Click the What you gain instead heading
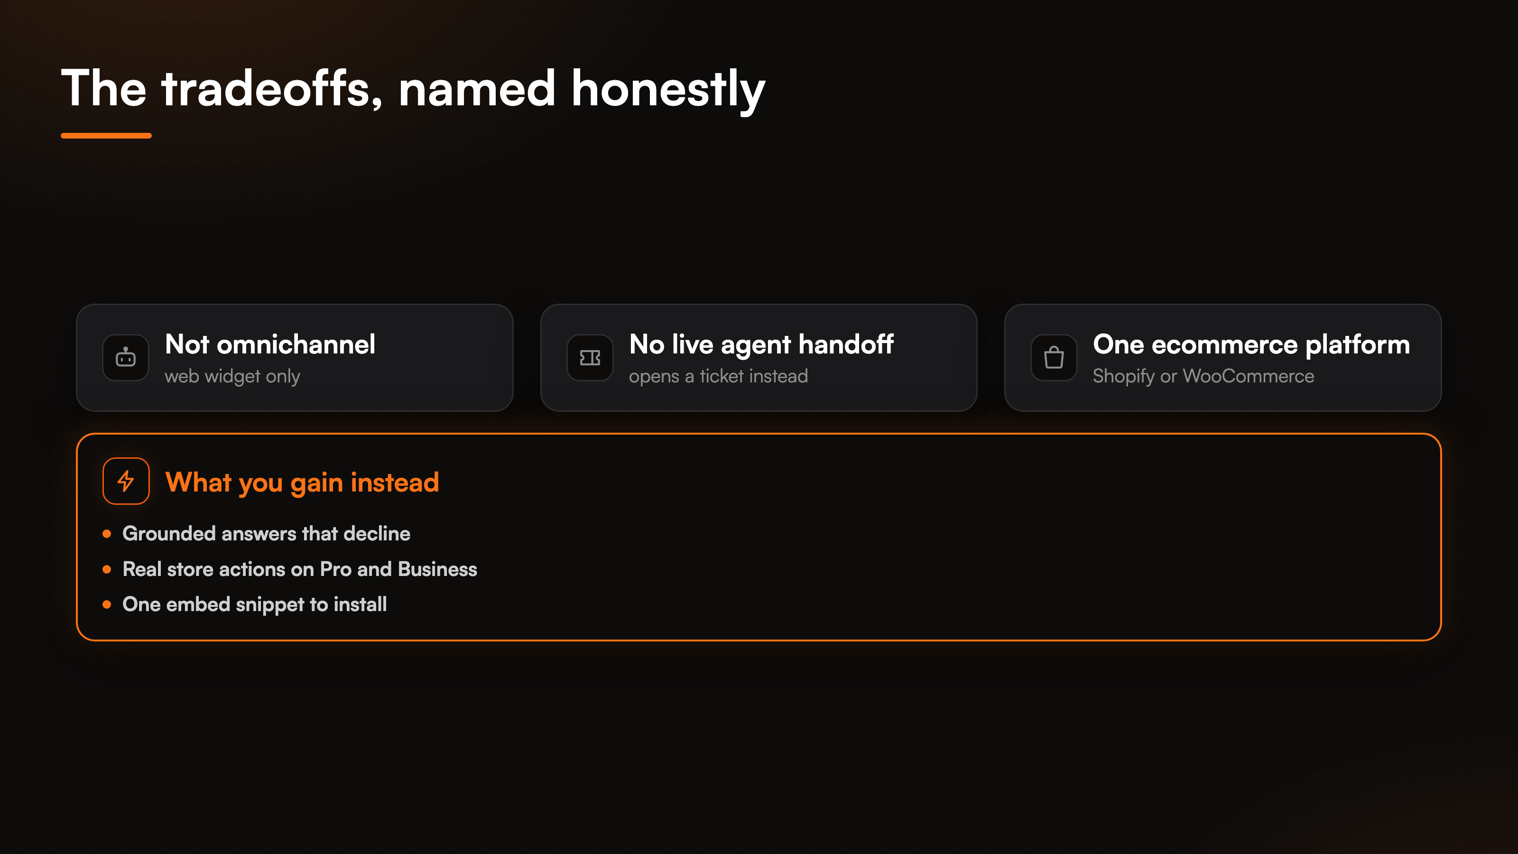Viewport: 1518px width, 854px height. 302,482
